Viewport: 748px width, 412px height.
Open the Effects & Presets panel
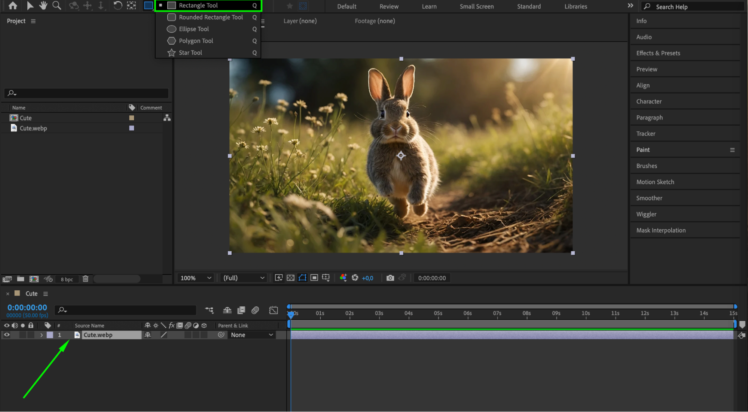click(x=658, y=53)
